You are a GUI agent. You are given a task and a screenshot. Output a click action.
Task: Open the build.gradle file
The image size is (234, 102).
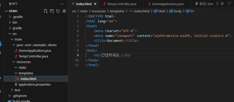coord(36,101)
